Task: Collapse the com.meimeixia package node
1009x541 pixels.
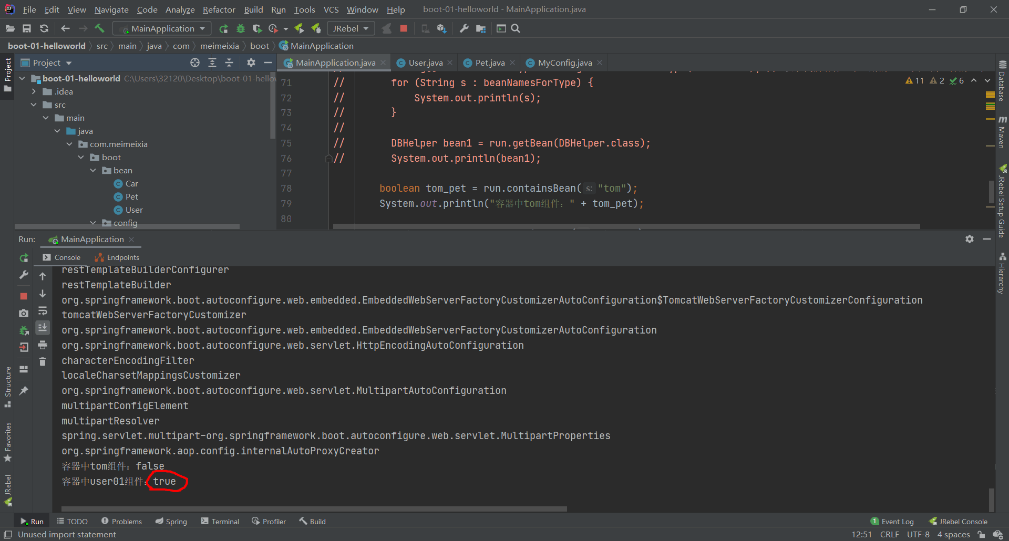Action: [69, 144]
